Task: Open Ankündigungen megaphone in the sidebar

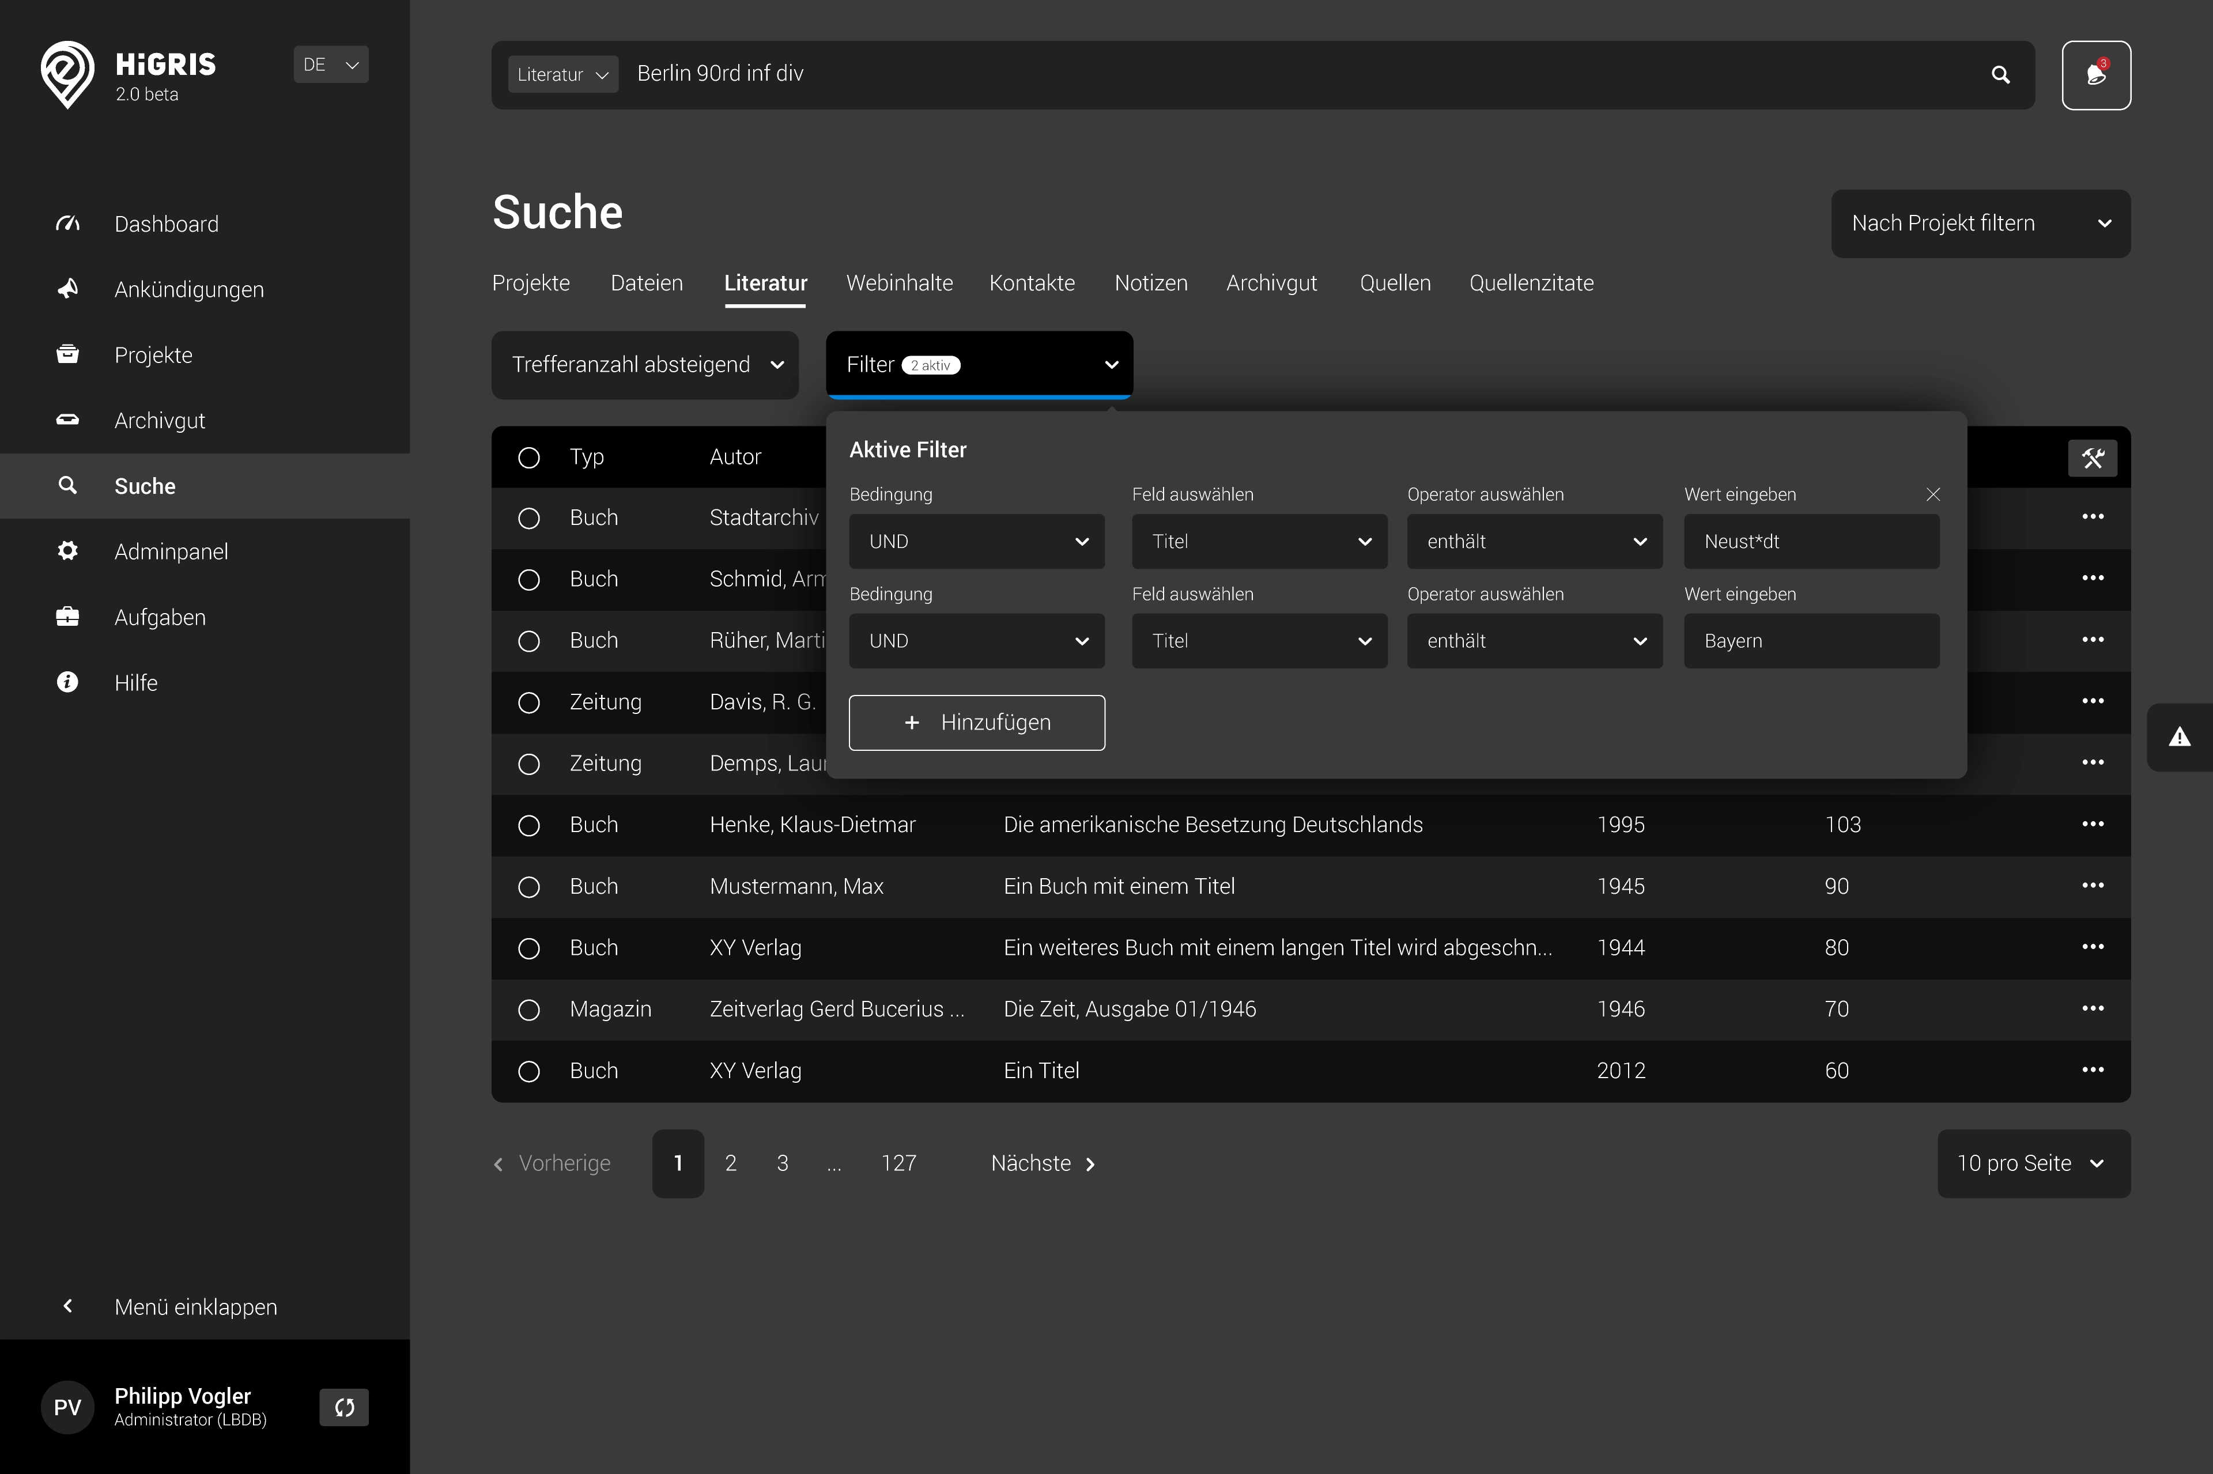Action: pyautogui.click(x=67, y=289)
